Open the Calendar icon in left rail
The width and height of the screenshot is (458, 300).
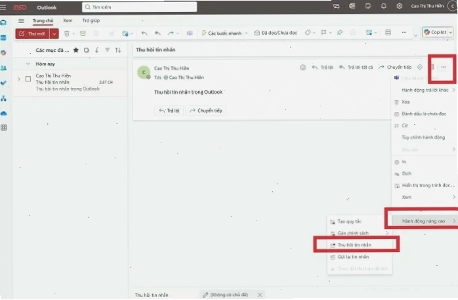[3, 37]
